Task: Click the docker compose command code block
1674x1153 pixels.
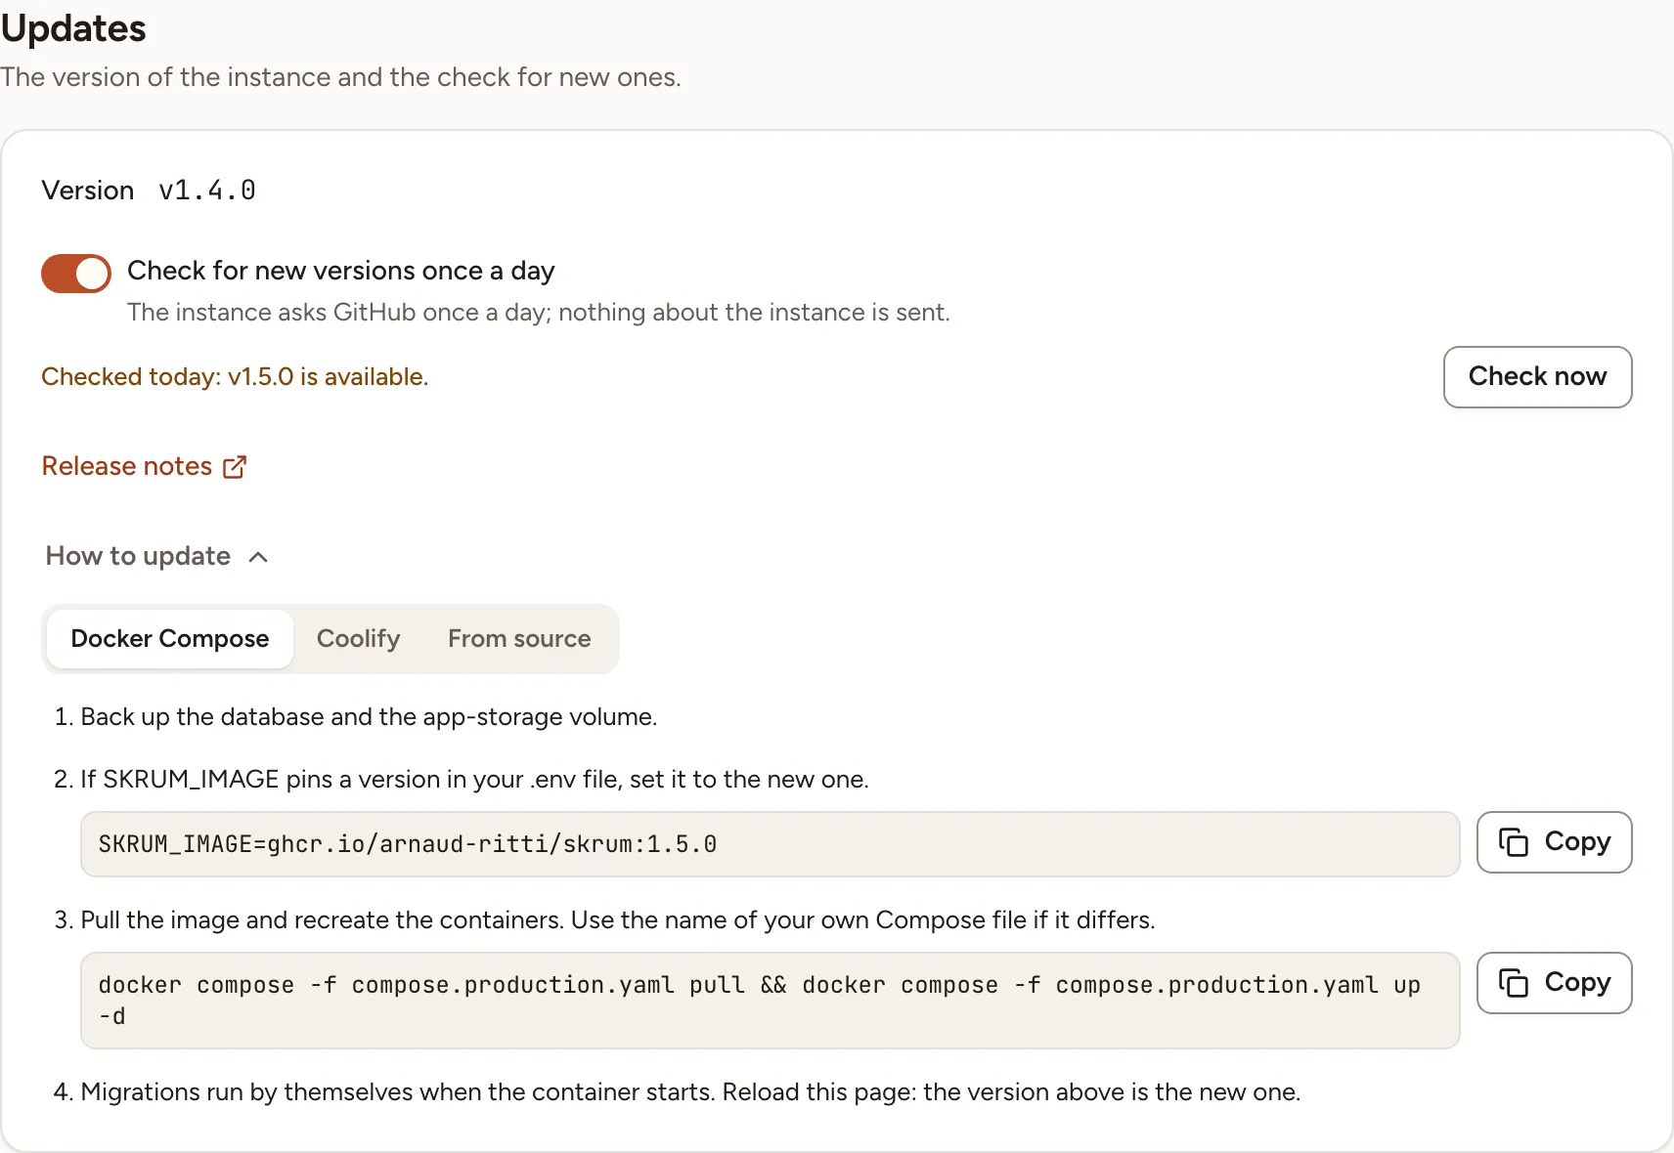Action: 770,1001
